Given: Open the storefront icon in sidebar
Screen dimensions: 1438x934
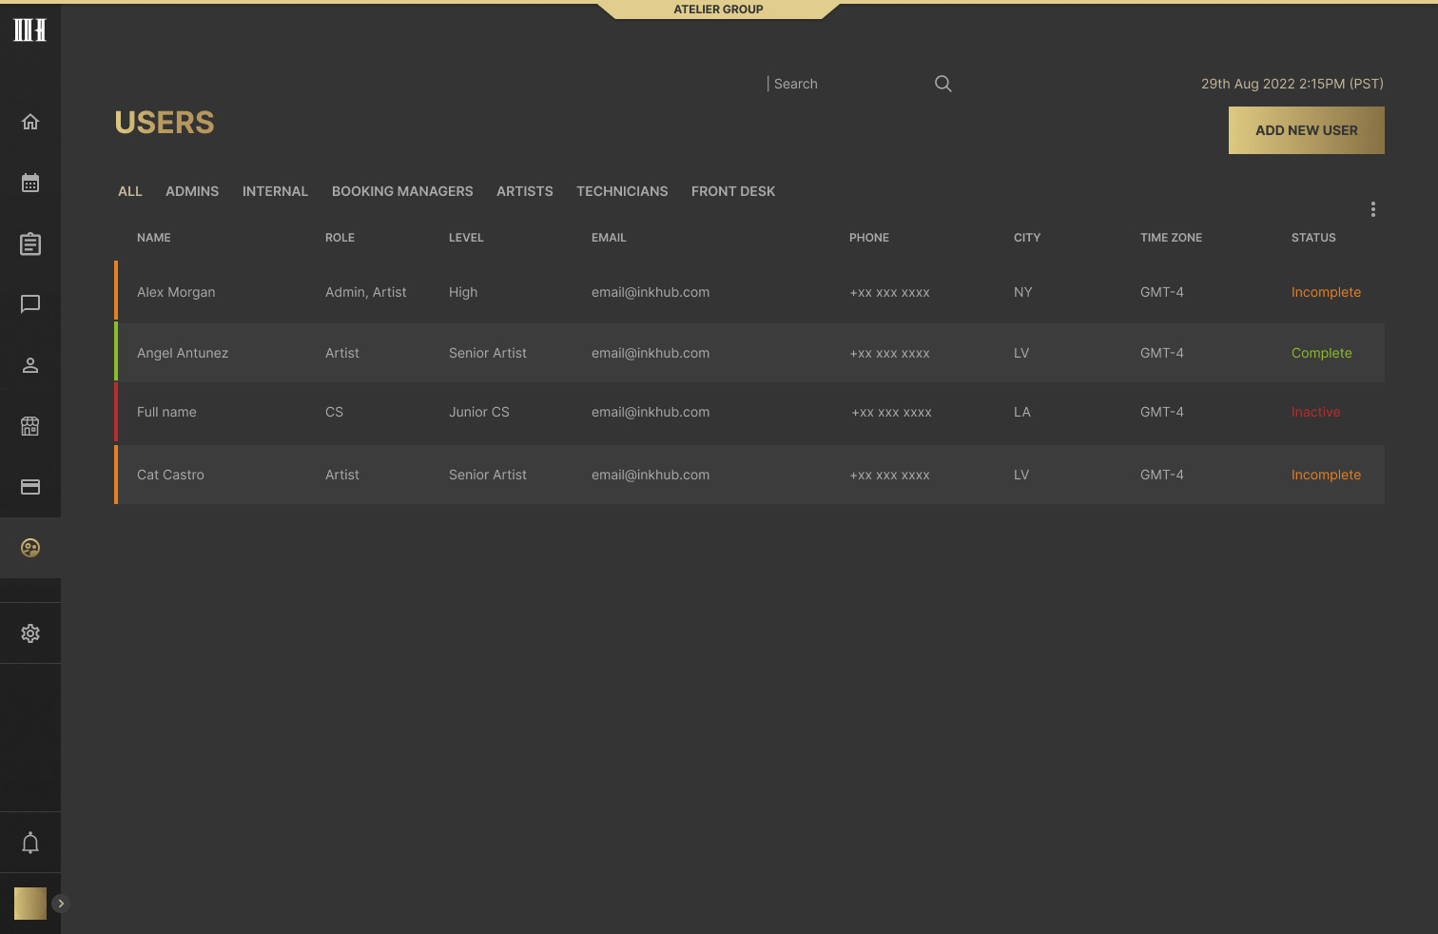Looking at the screenshot, I should pos(30,426).
